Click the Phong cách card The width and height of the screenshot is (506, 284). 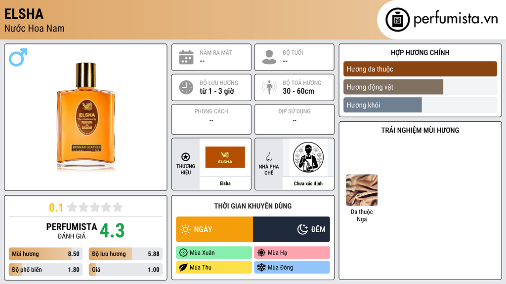point(211,119)
